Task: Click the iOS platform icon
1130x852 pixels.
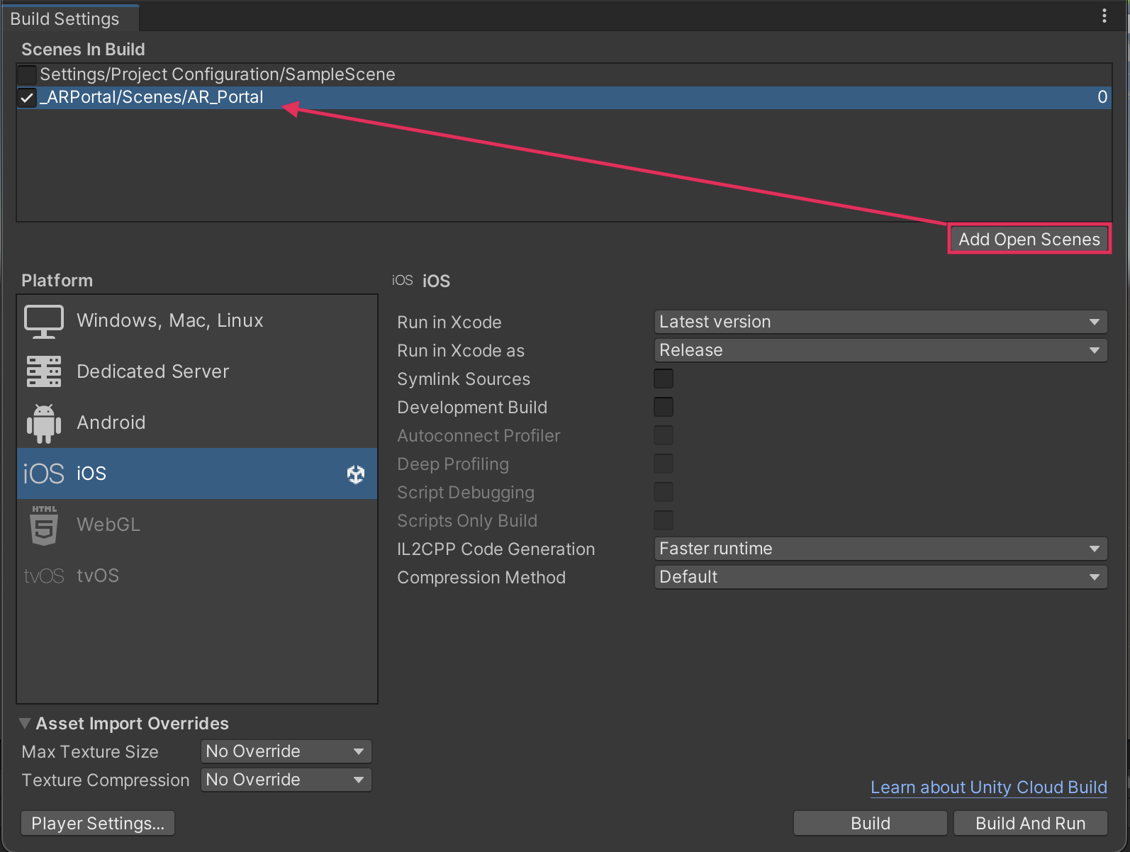Action: 44,473
